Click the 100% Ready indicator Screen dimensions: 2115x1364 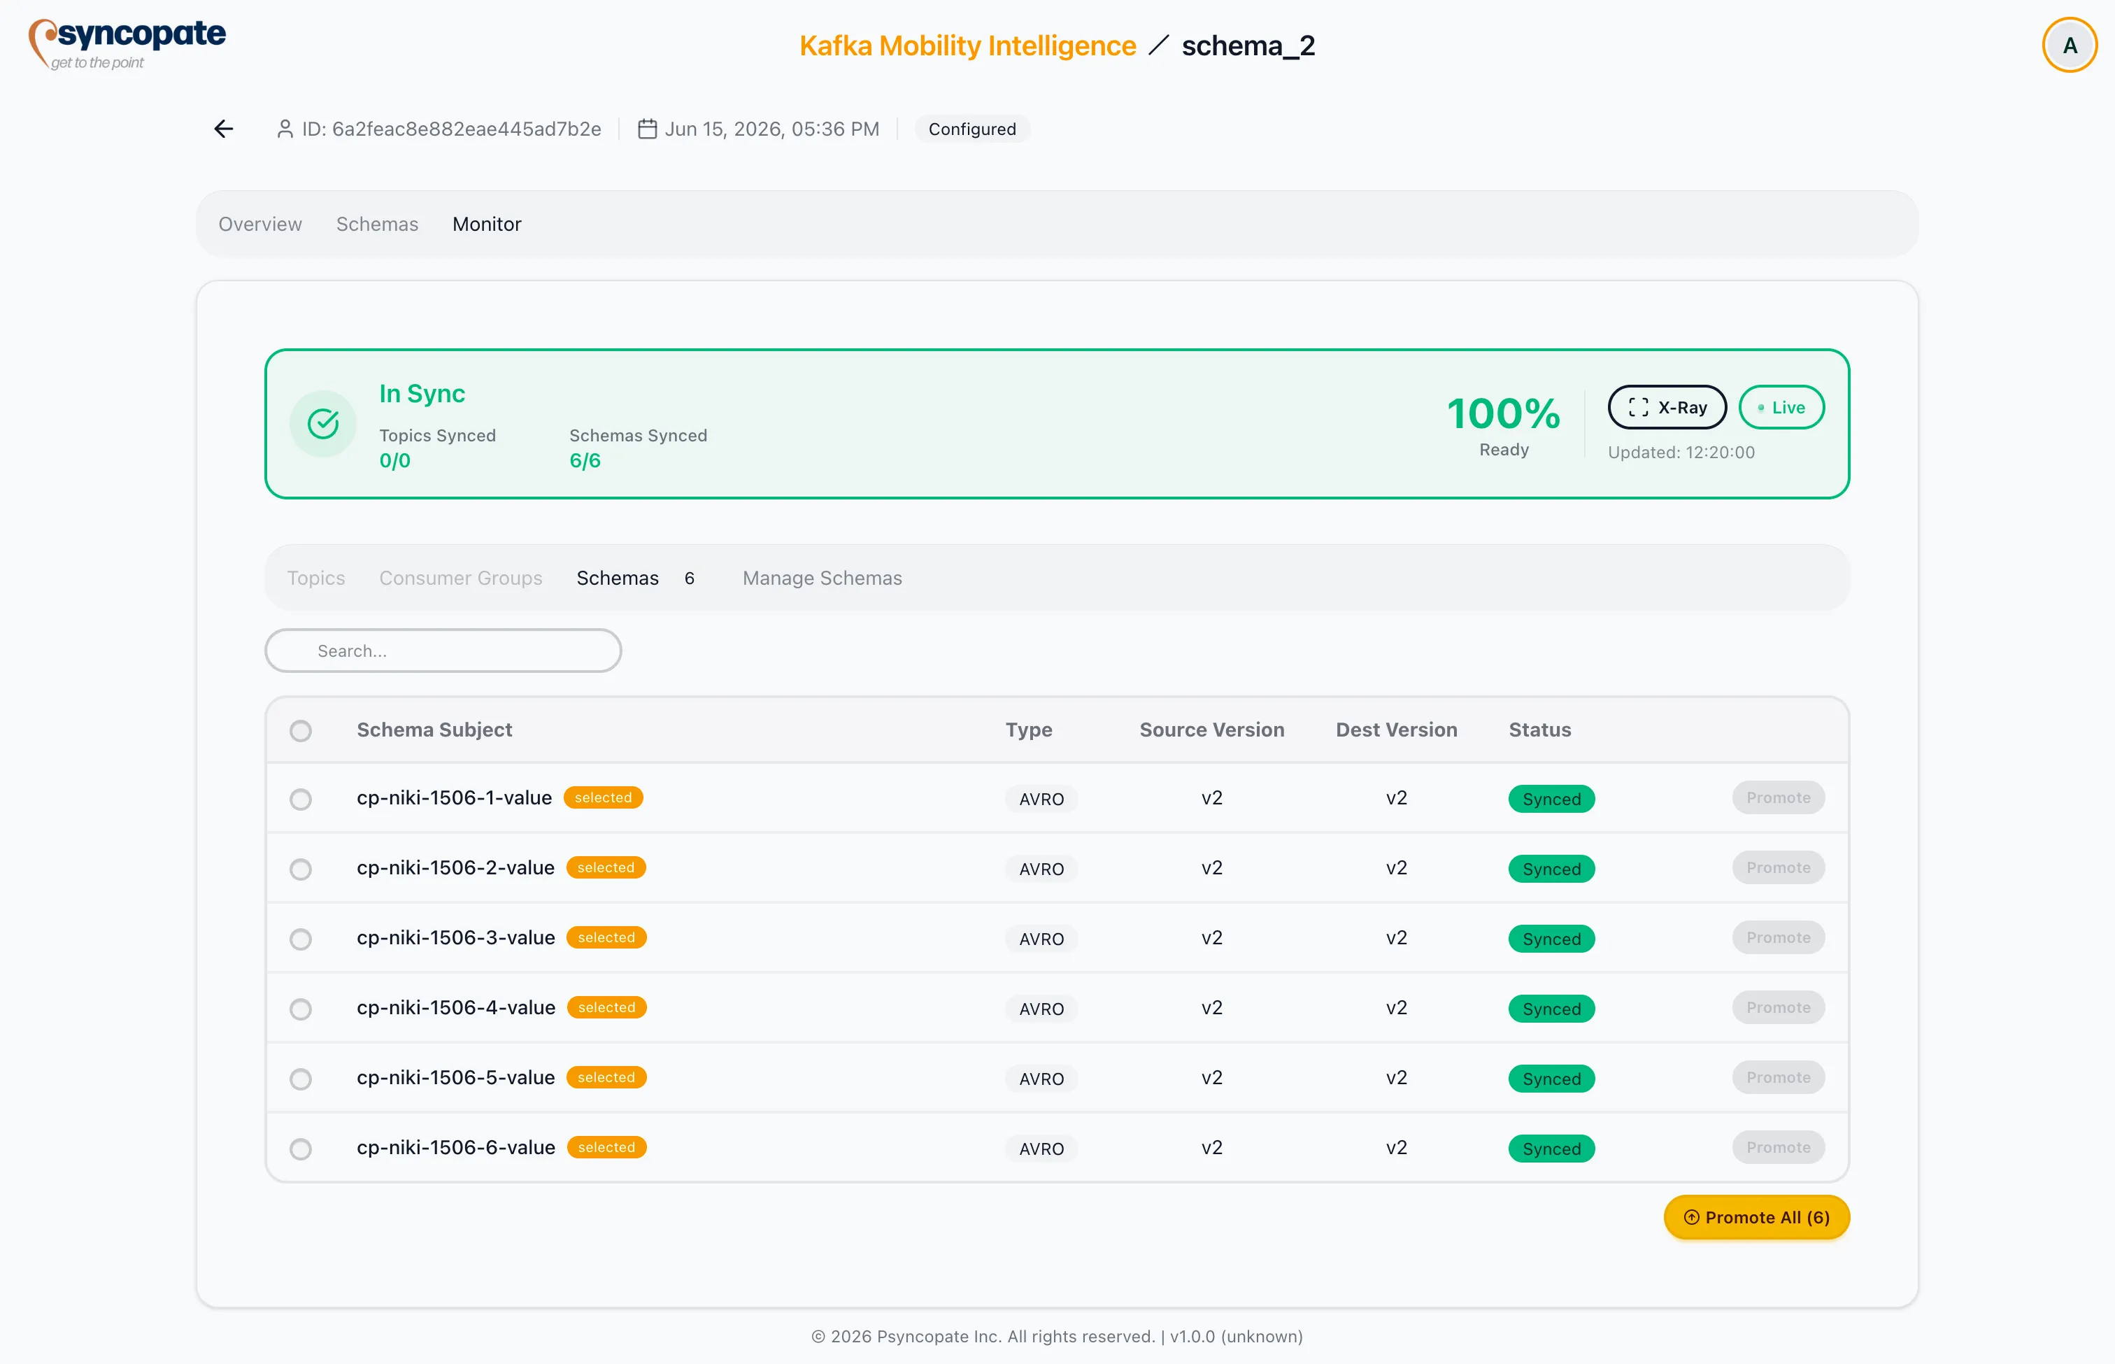coord(1503,425)
